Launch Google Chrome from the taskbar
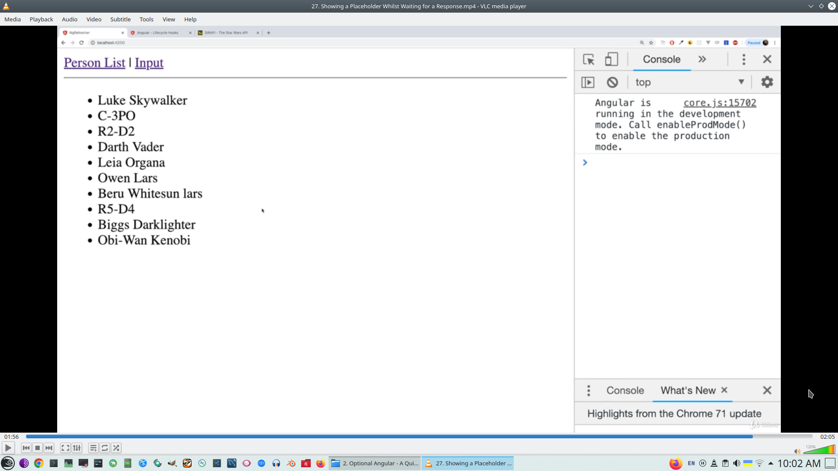 pos(39,463)
